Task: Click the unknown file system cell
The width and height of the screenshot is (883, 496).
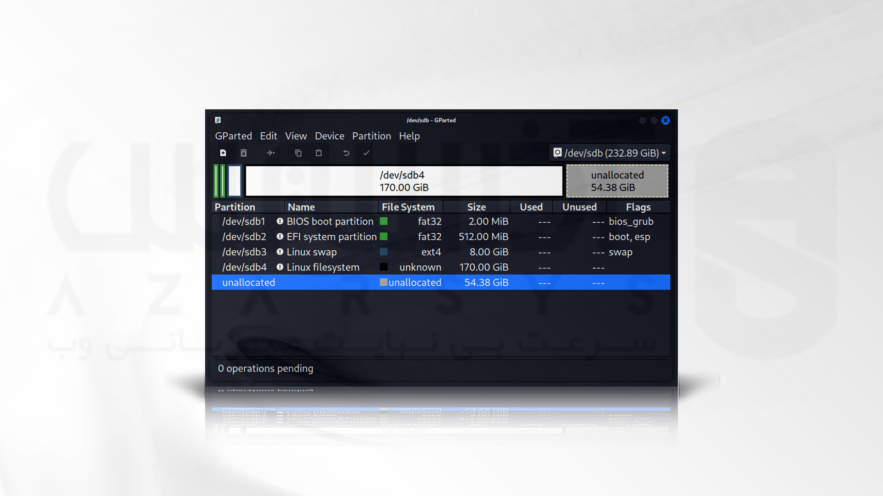Action: point(420,267)
